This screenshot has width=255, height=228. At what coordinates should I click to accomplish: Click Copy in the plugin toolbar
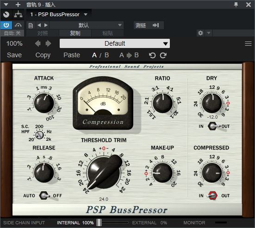(x=43, y=55)
